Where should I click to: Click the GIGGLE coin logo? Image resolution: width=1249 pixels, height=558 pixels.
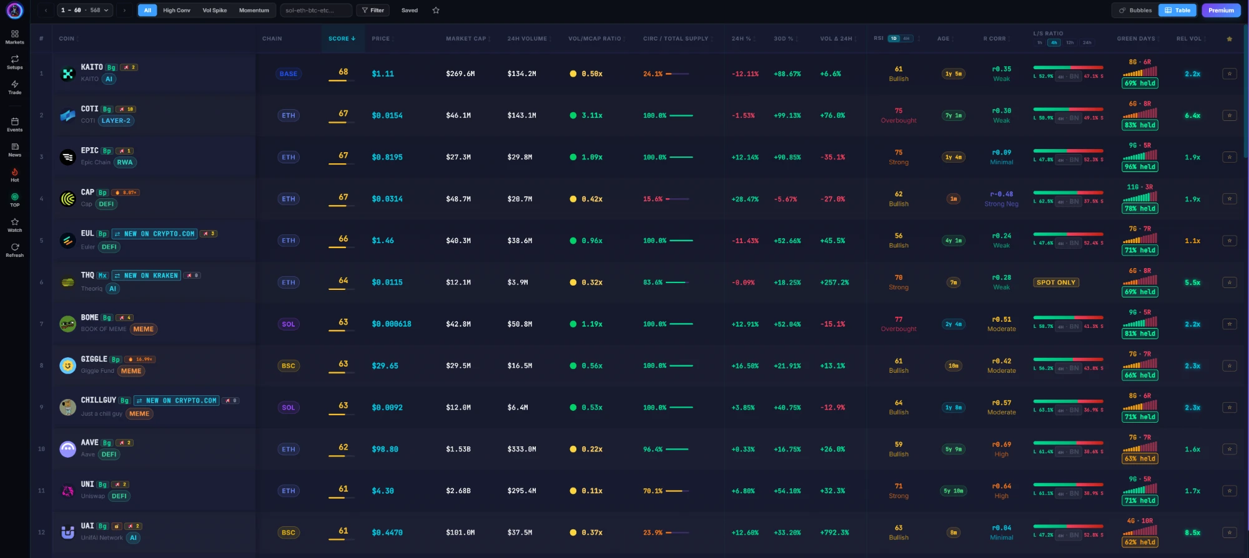[x=67, y=365]
